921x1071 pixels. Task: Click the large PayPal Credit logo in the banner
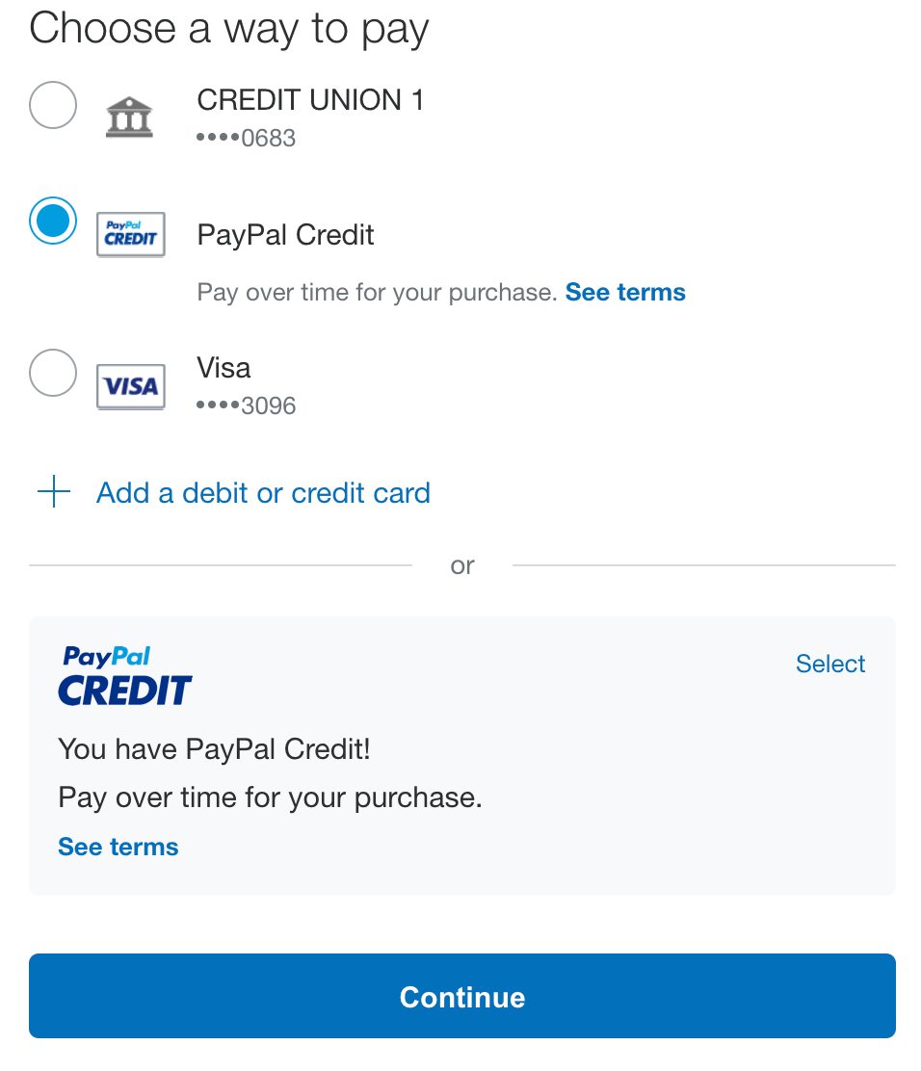pos(125,675)
